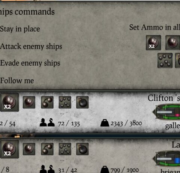Image resolution: width=180 pixels, height=173 pixels.
Task: Select bomb ammo on the brigantine row
Action: point(82,149)
